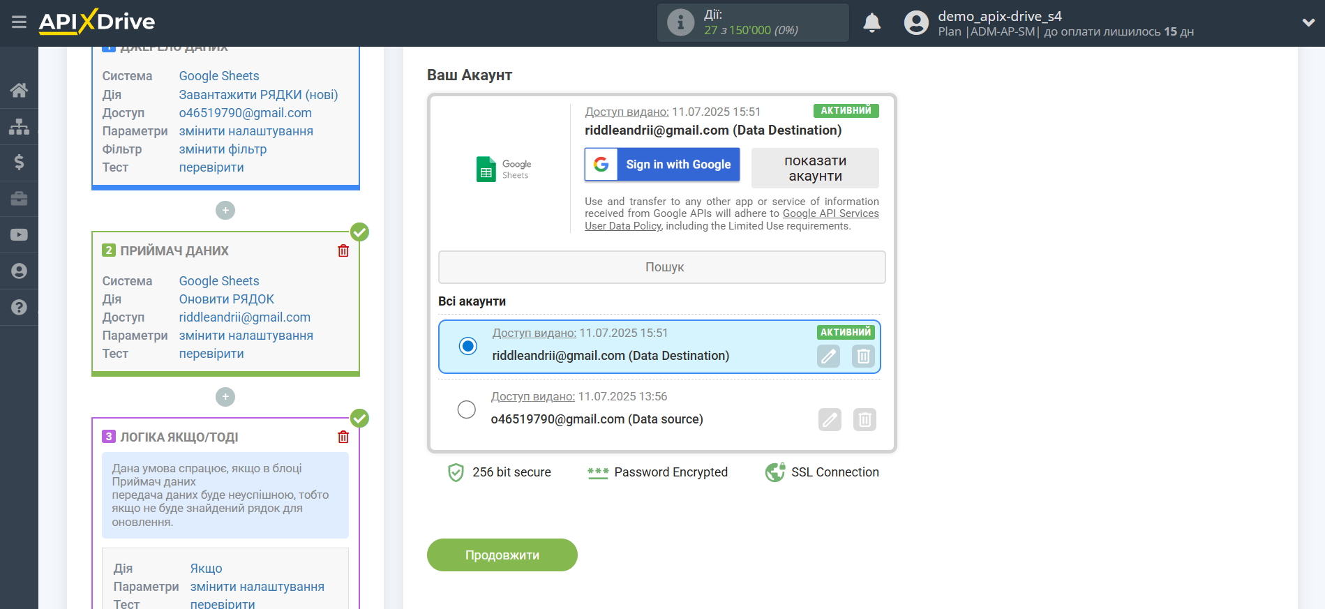Click the Якщо action link
Viewport: 1325px width, 609px height.
(207, 569)
